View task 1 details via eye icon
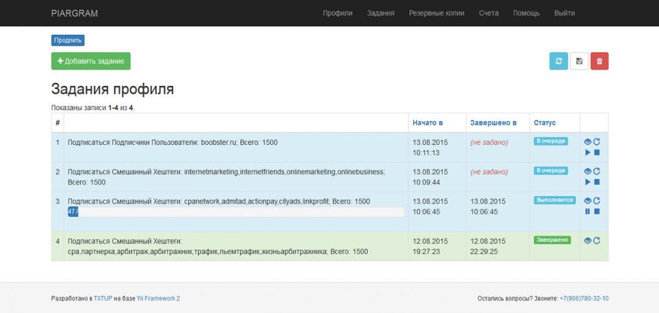Image resolution: width=659 pixels, height=313 pixels. coord(588,142)
